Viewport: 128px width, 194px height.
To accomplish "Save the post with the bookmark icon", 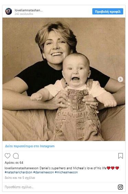I will [120, 156].
